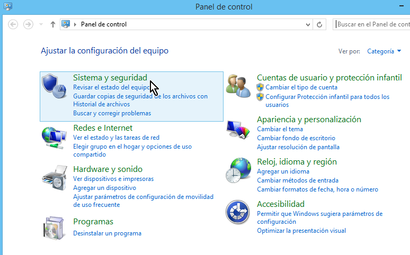
Task: Click the window title bar Control Panel icon
Action: [8, 6]
